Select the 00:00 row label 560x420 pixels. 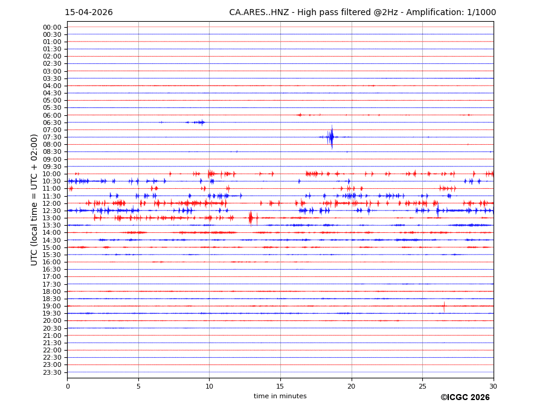coord(52,27)
